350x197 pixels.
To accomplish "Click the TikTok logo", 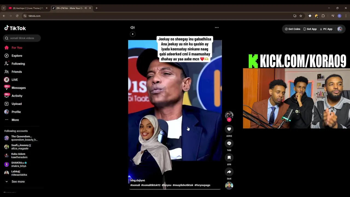I will tap(15, 28).
